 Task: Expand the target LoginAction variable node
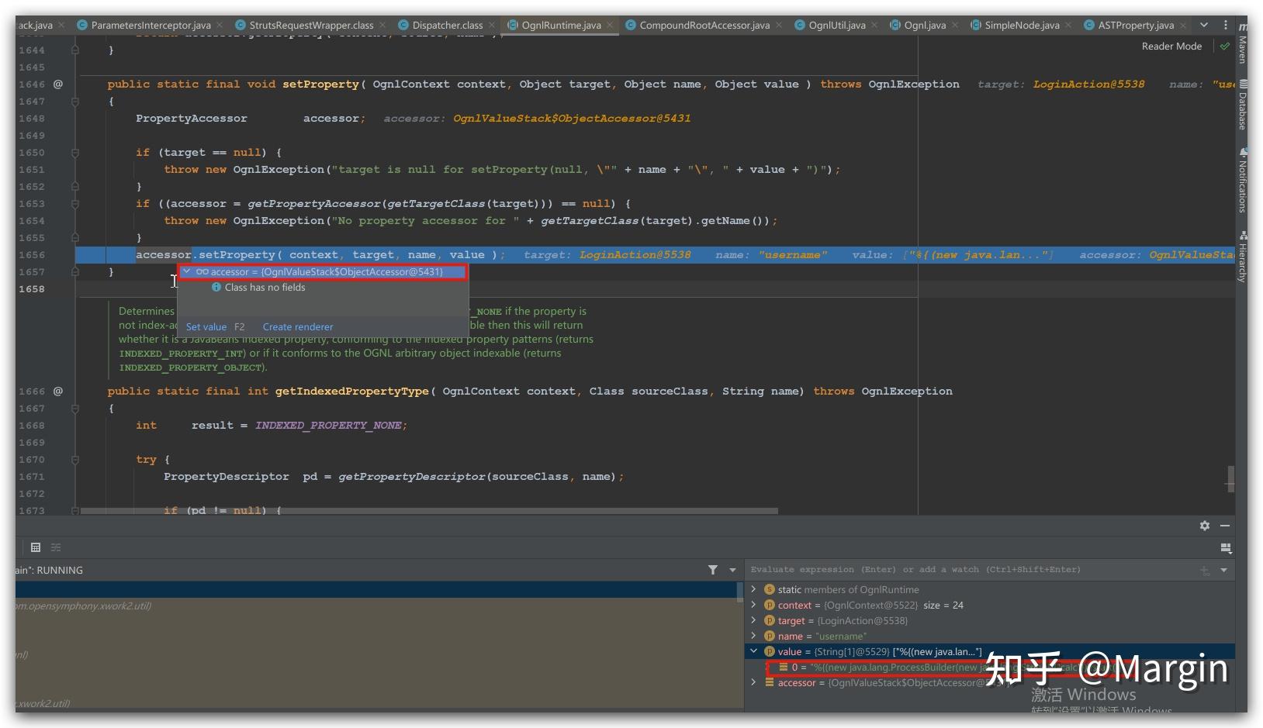(x=753, y=620)
